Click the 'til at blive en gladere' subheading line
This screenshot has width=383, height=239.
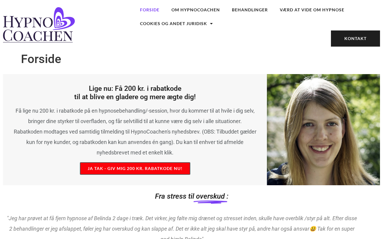135,97
